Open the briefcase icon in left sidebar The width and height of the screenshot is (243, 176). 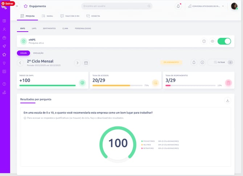(4, 37)
